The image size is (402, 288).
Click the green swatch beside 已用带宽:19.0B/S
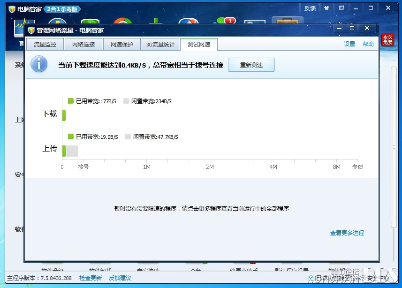pos(71,136)
